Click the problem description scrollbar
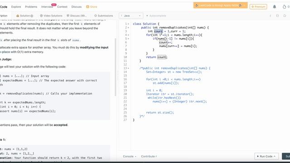The height and width of the screenshot is (163, 290). click(116, 67)
